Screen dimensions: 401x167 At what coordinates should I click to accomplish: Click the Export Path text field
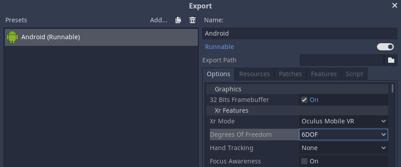click(x=343, y=60)
